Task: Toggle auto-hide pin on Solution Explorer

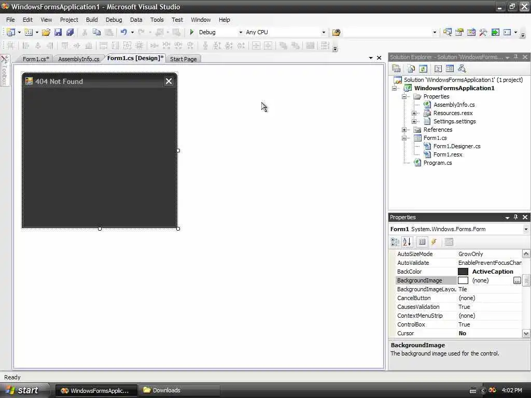Action: pos(516,57)
